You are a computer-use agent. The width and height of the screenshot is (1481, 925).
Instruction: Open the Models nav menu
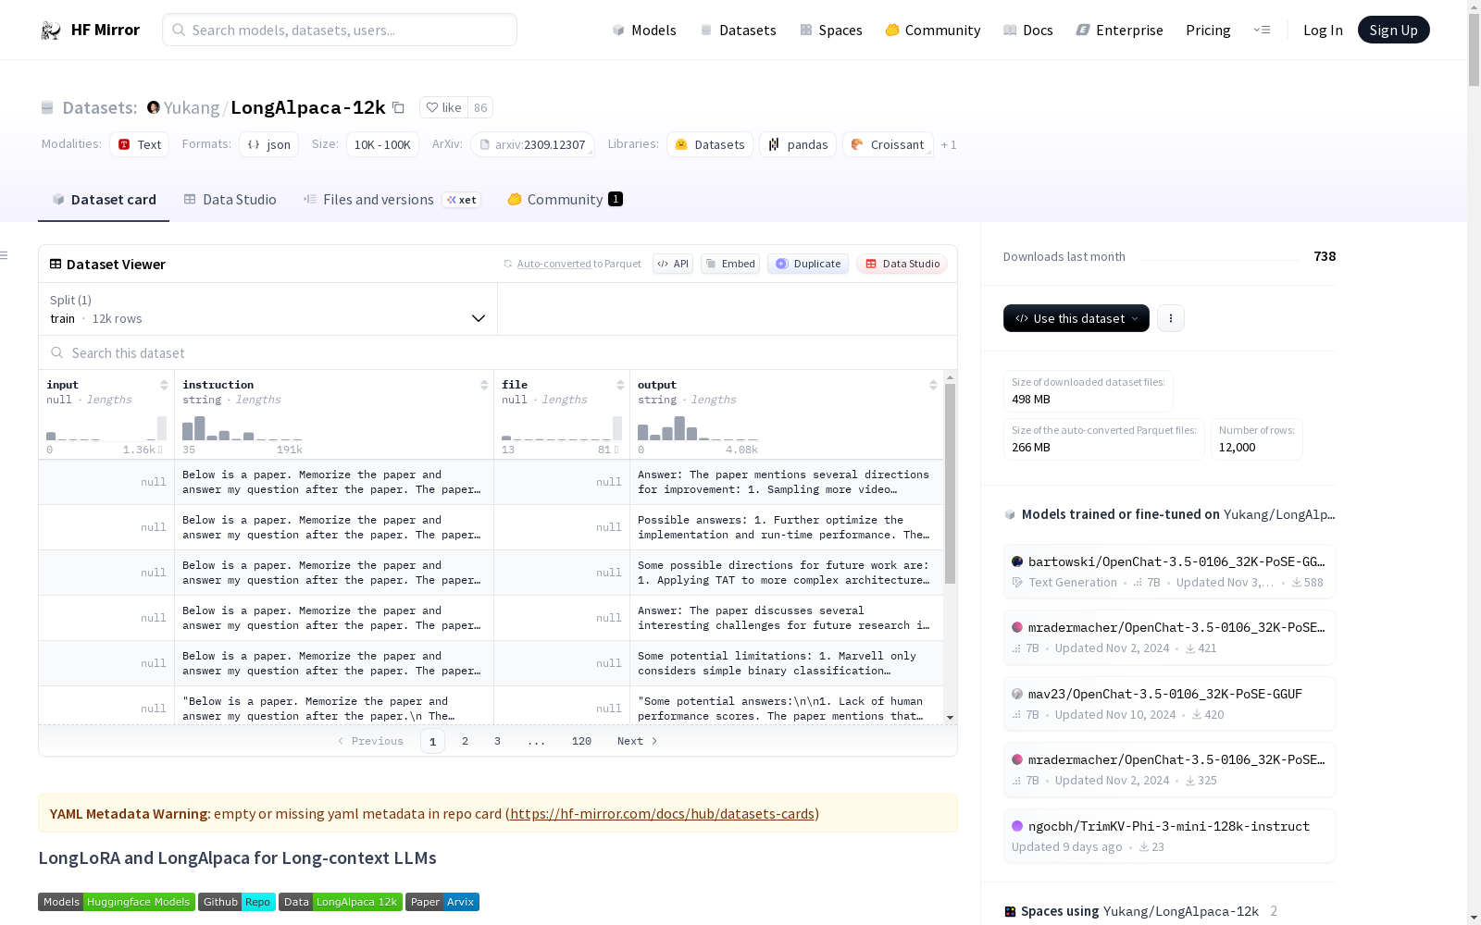tap(644, 31)
